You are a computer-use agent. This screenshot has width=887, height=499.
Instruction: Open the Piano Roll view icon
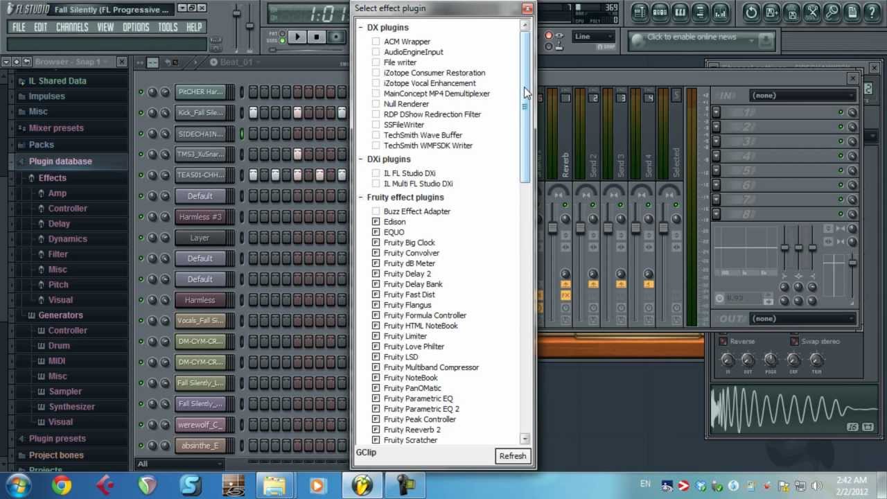click(680, 12)
